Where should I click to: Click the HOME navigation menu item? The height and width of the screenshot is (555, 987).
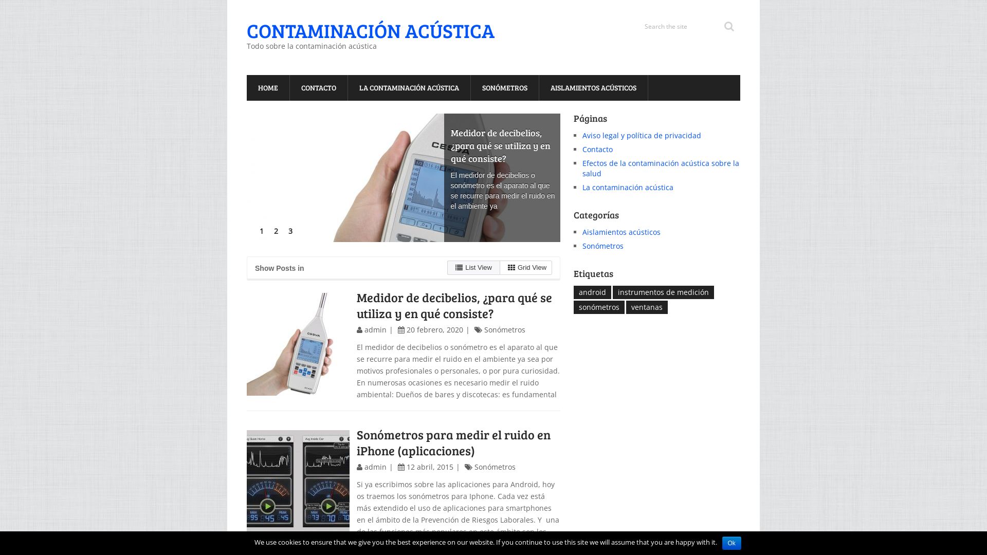(268, 87)
